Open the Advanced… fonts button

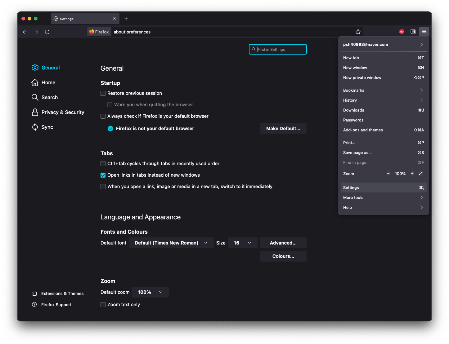pyautogui.click(x=283, y=243)
